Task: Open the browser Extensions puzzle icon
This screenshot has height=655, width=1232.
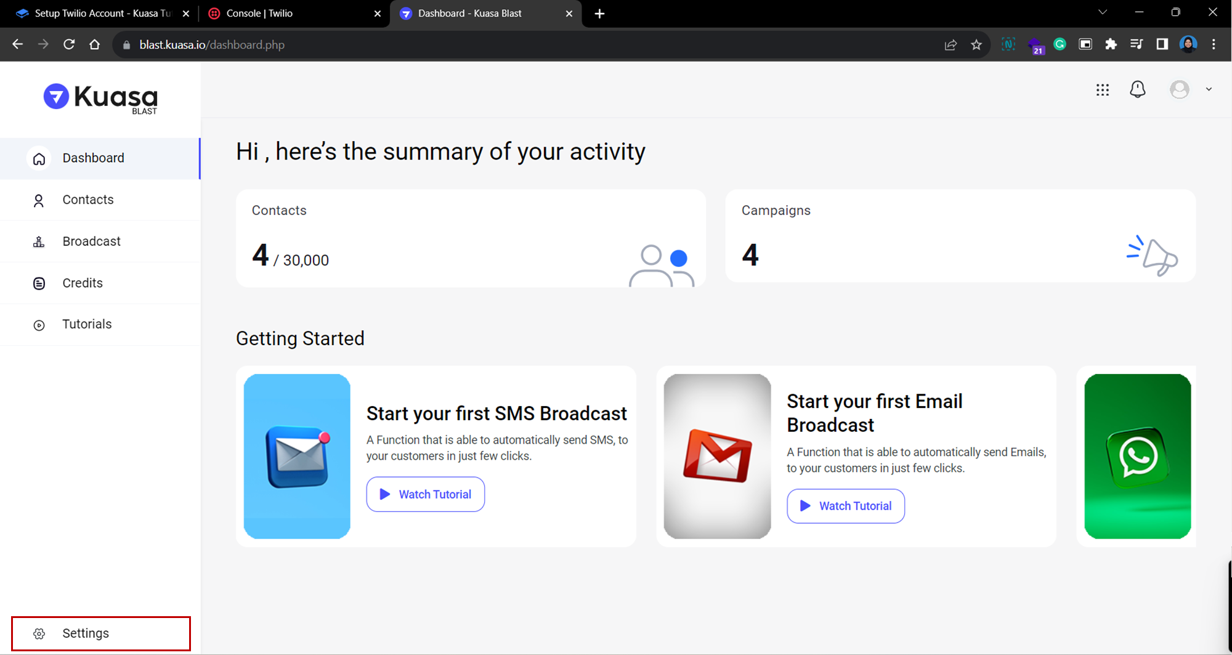Action: 1111,44
